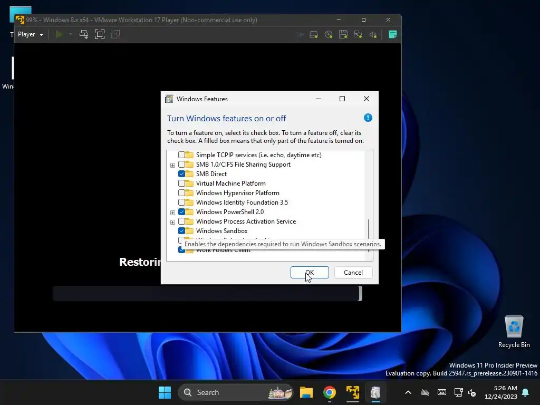
Task: Click the Windows Features title bar icon
Action: 169,99
